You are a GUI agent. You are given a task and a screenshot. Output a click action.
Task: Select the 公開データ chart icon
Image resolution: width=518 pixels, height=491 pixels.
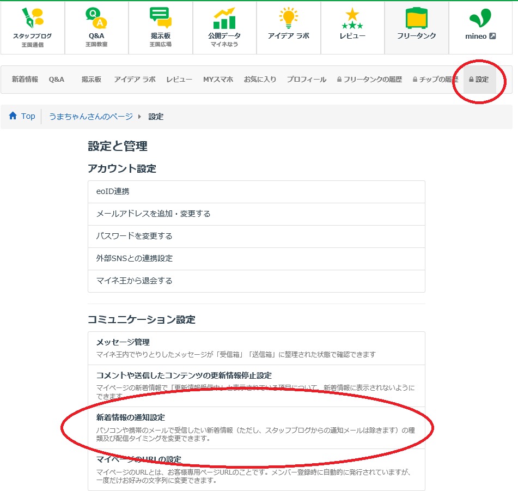(x=224, y=19)
